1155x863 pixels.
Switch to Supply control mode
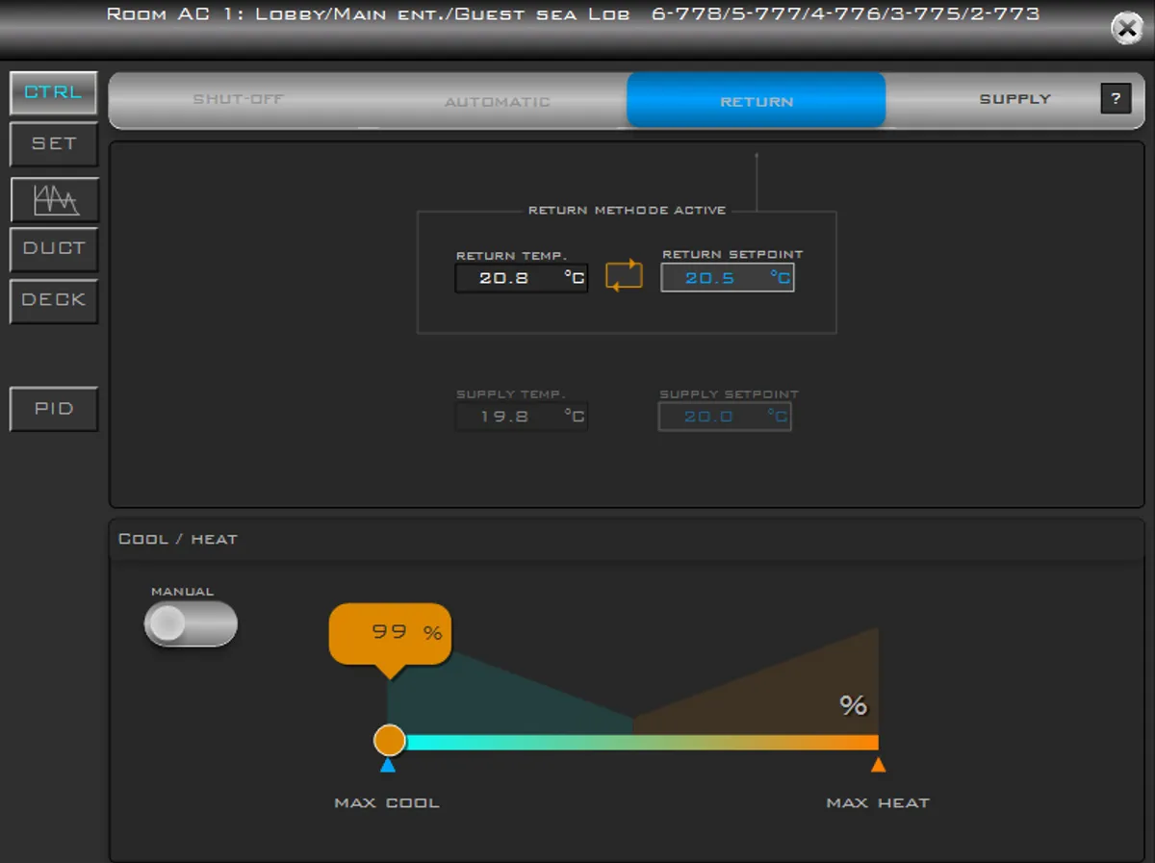coord(1014,99)
